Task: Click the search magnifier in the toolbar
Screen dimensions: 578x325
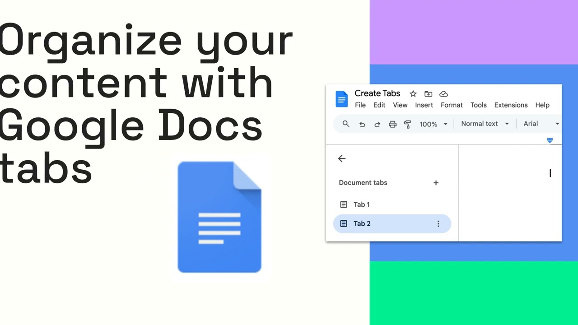Action: point(346,124)
